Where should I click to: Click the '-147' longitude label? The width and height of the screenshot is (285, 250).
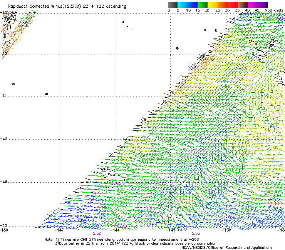pyautogui.click(x=59, y=230)
